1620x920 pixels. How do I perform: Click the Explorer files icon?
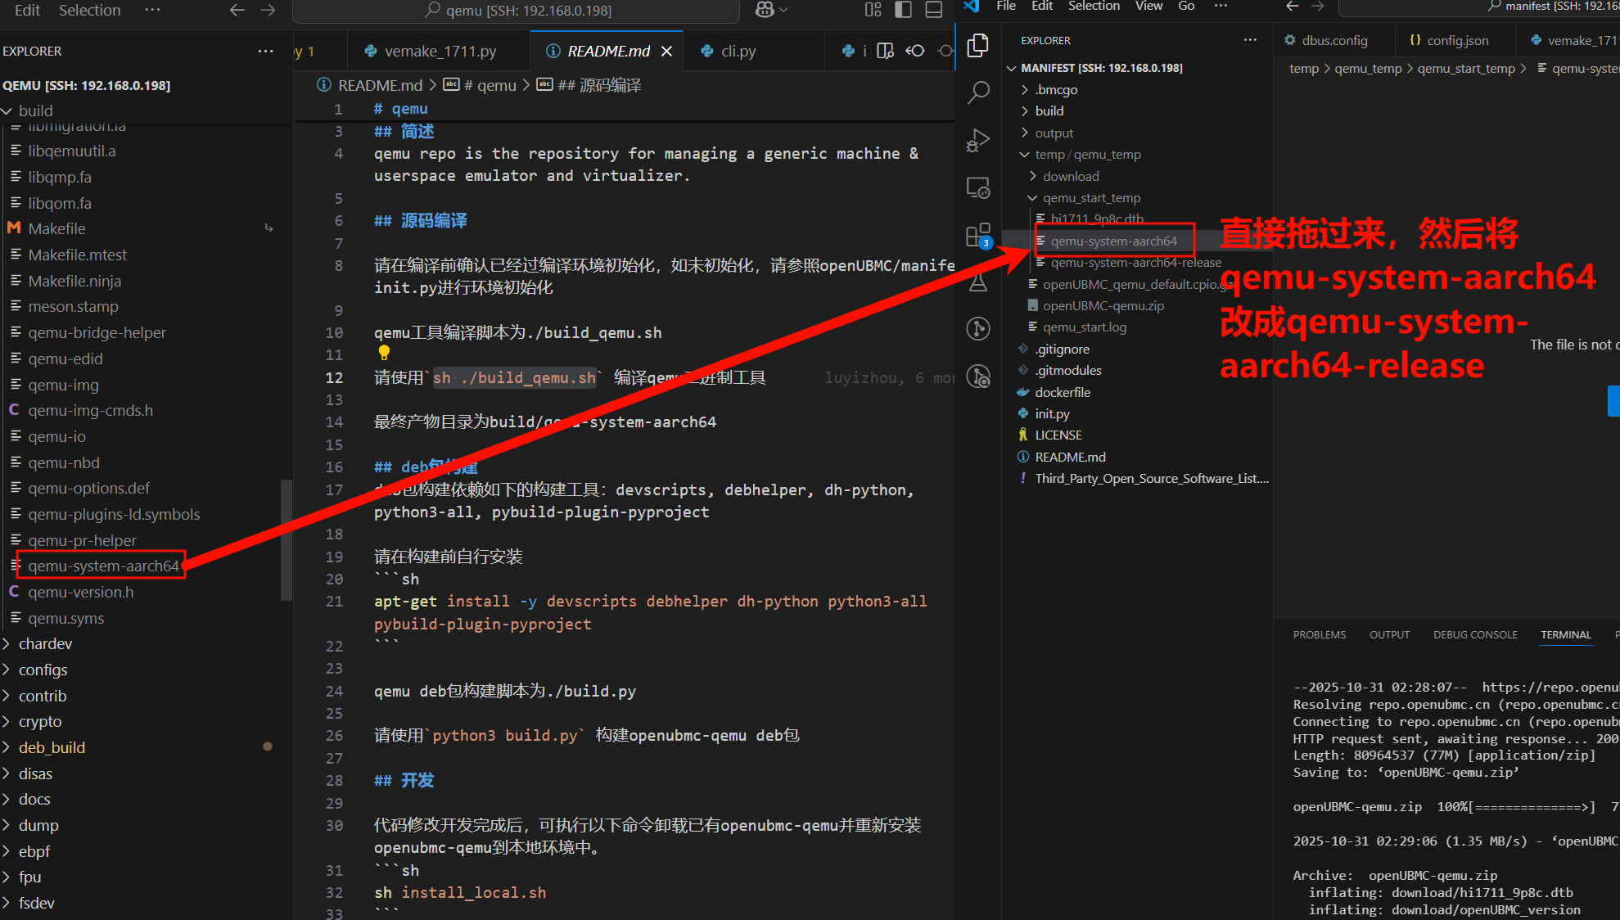coord(978,45)
